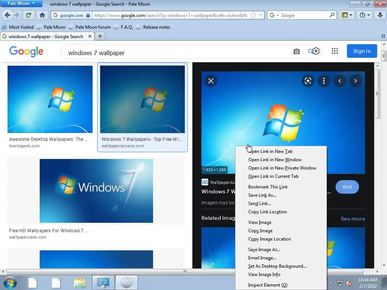Open the URL history dropdown arrow

pyautogui.click(x=260, y=15)
